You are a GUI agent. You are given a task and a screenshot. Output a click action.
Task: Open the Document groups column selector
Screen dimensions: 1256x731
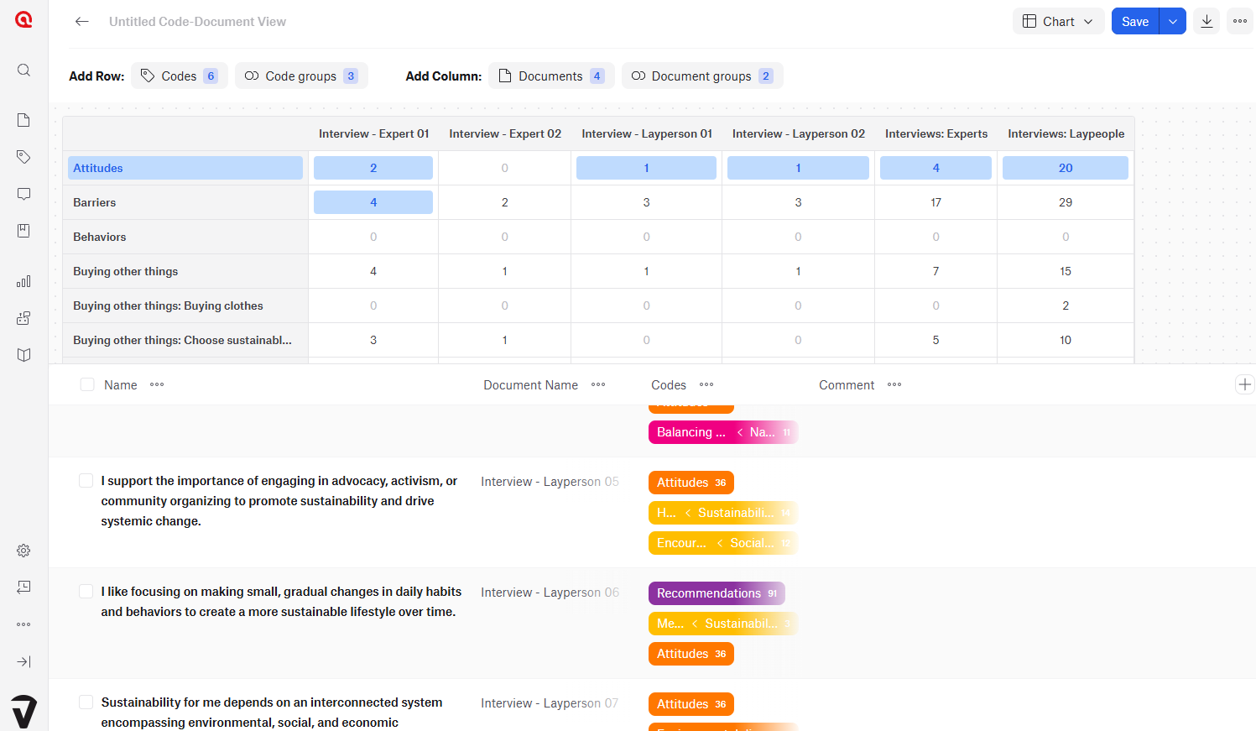pyautogui.click(x=702, y=76)
